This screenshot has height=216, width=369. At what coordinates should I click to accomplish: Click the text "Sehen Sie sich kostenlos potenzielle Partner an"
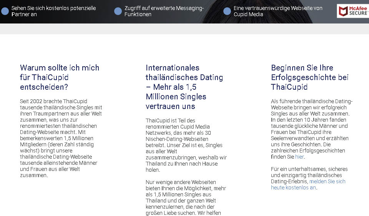[54, 11]
